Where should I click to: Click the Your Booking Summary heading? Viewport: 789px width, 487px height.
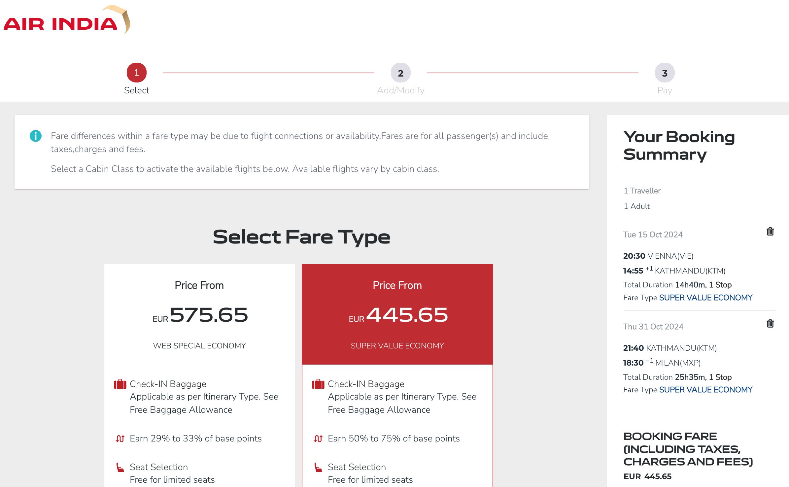click(679, 146)
